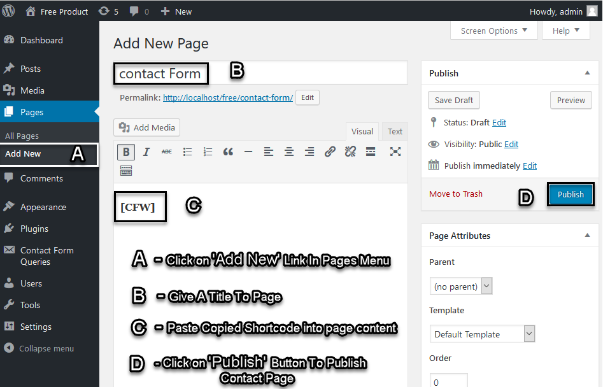The width and height of the screenshot is (603, 389).
Task: Insert a numbered list
Action: pos(208,152)
